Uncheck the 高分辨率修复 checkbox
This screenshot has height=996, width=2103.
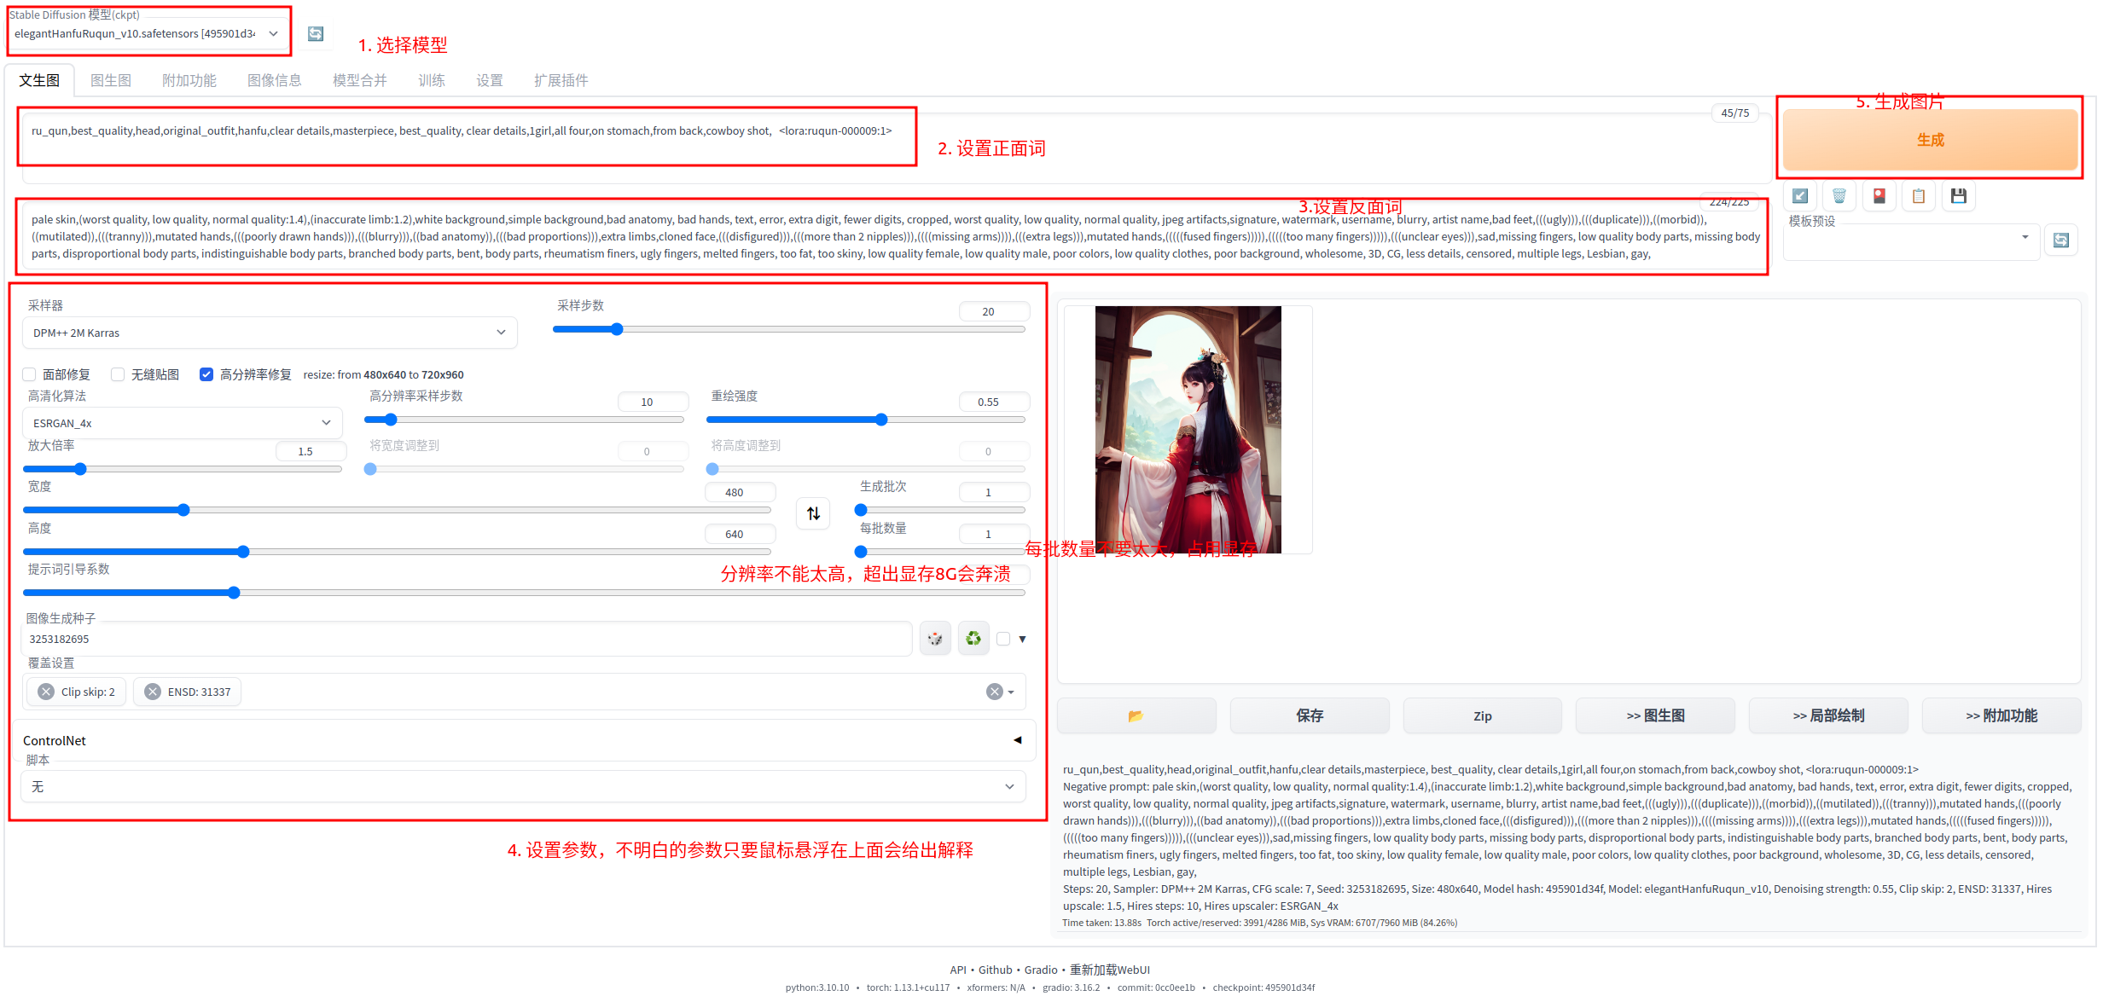(206, 374)
